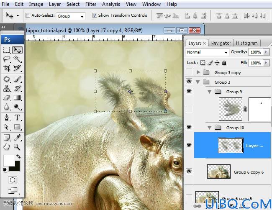Select the Eraser tool
Viewport: 272px width, 210px height.
click(7, 97)
